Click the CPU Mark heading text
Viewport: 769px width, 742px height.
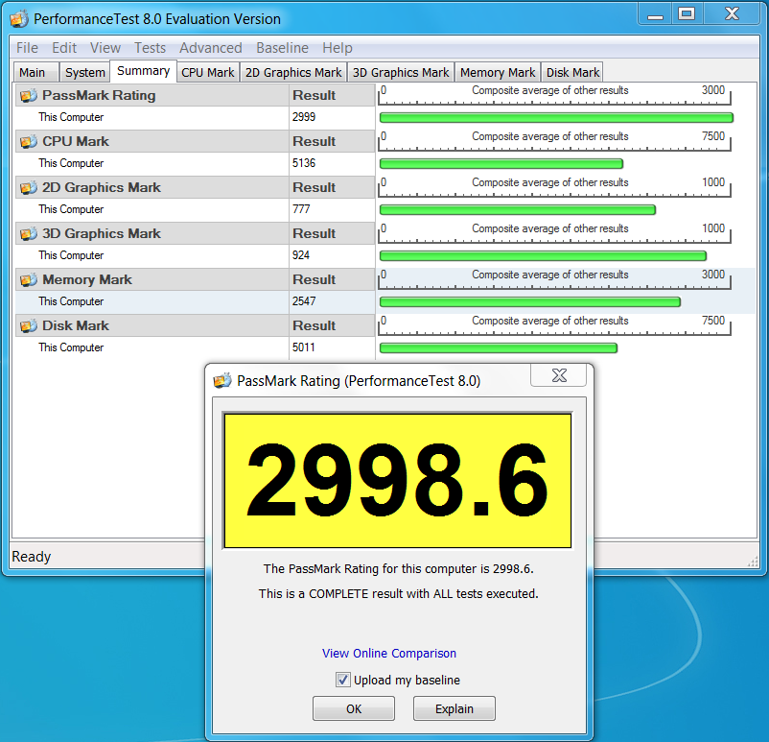pos(76,141)
